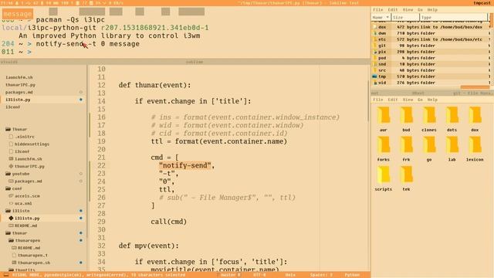
Task: Click panel switcher icon in Sublime status bar
Action: click(6, 275)
